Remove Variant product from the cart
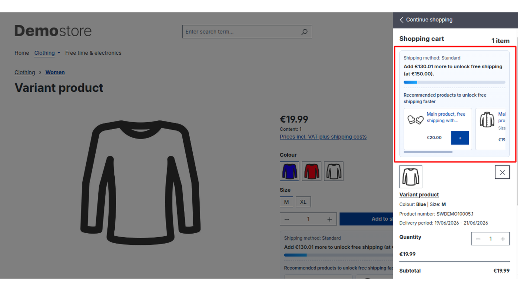 502,172
